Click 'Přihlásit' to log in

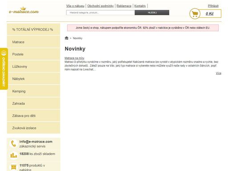click(213, 6)
